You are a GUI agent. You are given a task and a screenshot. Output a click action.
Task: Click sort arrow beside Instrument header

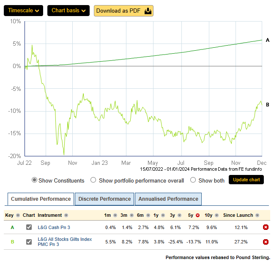(66, 216)
